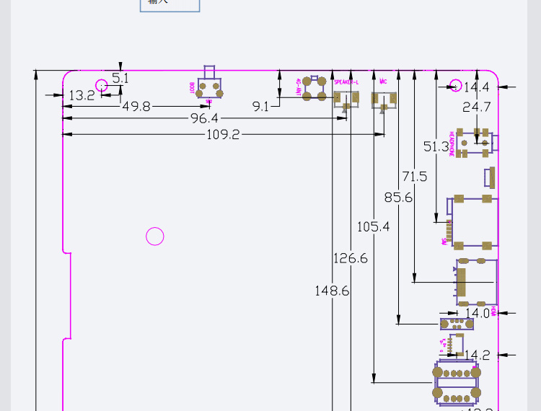541x411 pixels.
Task: Select the top-left mounting hole circle
Action: coord(102,85)
